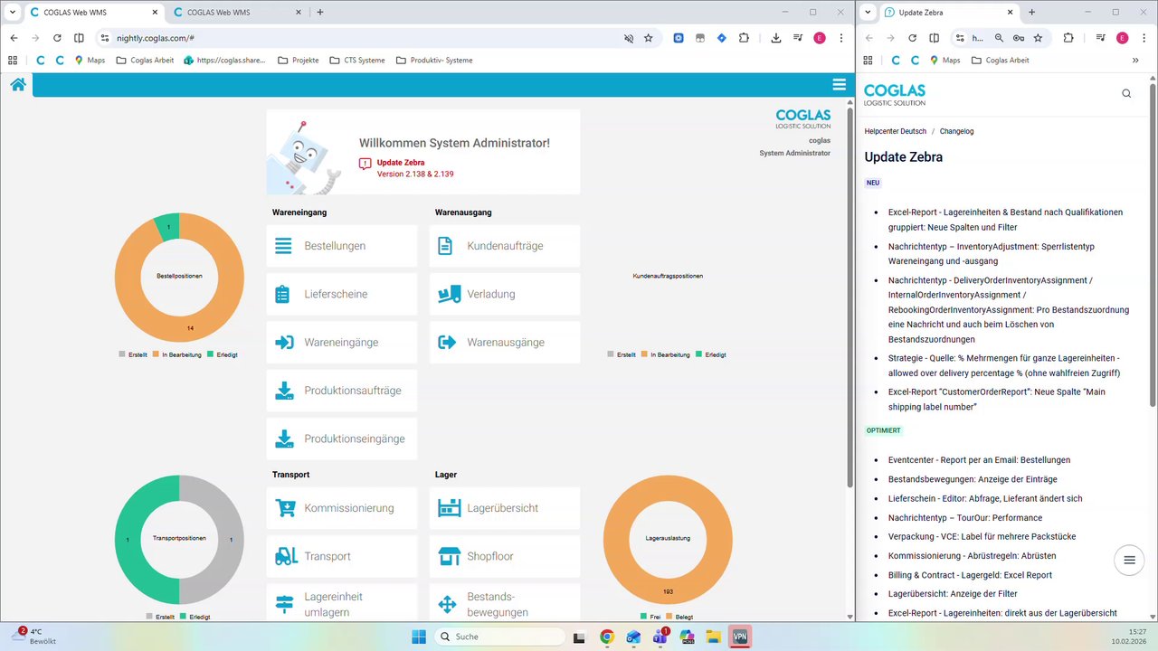Open the Chrome three-dot menu in the Update Zebra window

[x=1144, y=38]
